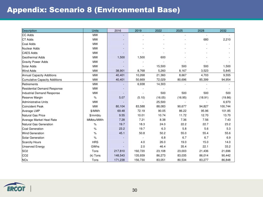
Task: Click the CT Adds row label
Action: tap(28, 40)
